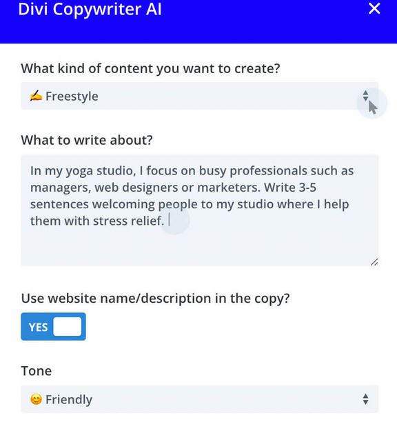Close the Divi Copywriter AI dialog

tap(374, 8)
